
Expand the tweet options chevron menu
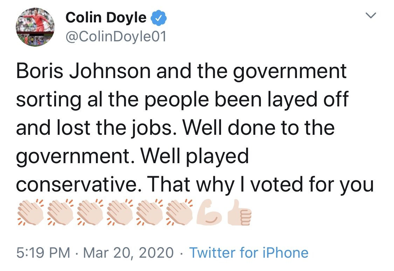tap(371, 15)
